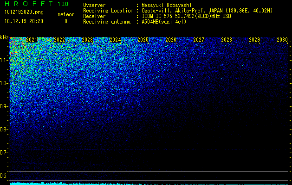Click the meteor count value 0
This screenshot has height=185, width=292.
click(66, 21)
